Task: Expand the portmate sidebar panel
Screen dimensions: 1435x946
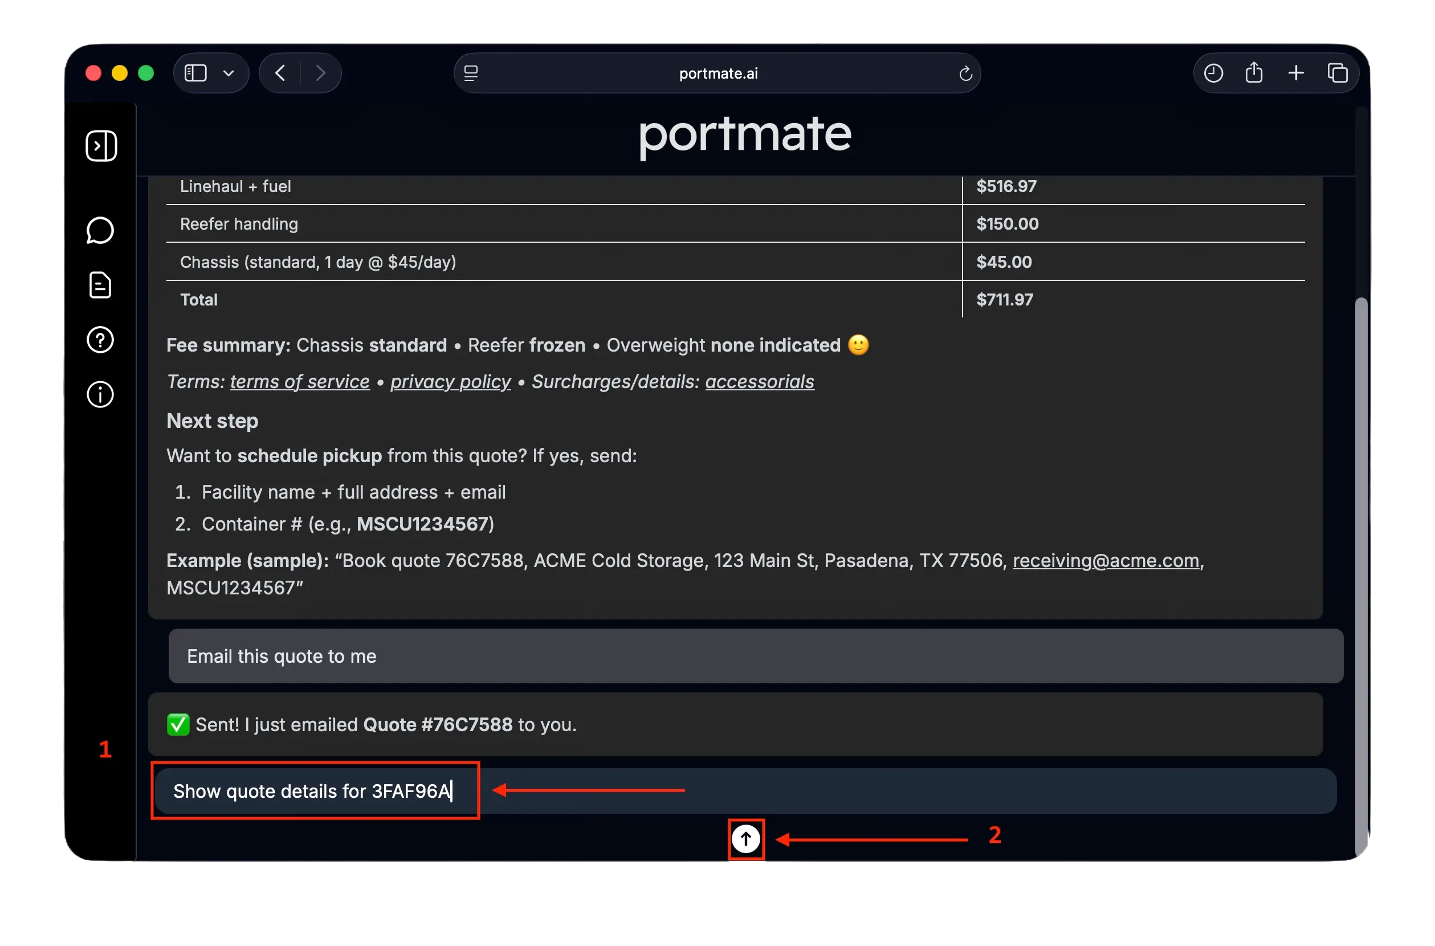Action: pyautogui.click(x=101, y=145)
